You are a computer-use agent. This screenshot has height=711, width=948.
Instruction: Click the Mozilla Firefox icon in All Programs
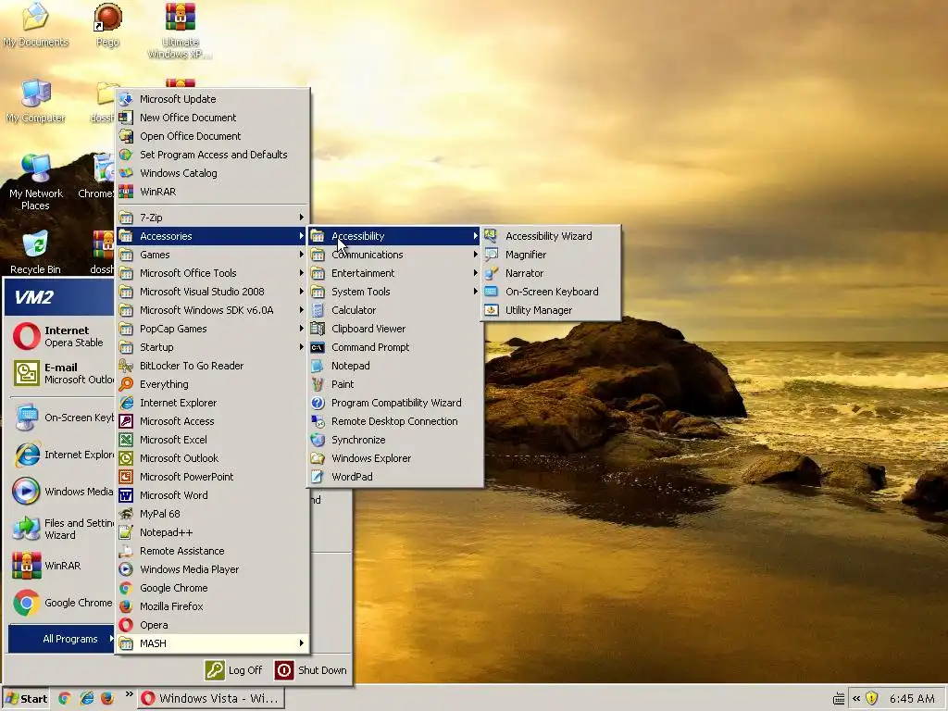pyautogui.click(x=126, y=606)
